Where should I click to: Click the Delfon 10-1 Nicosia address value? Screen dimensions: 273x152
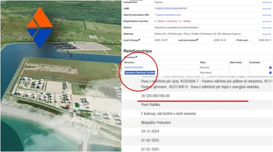198,34
